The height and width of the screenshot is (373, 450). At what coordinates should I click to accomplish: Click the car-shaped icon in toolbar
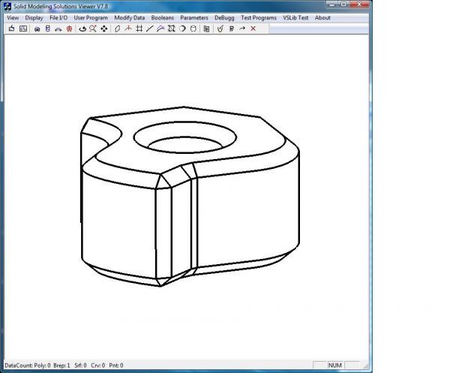click(x=37, y=29)
